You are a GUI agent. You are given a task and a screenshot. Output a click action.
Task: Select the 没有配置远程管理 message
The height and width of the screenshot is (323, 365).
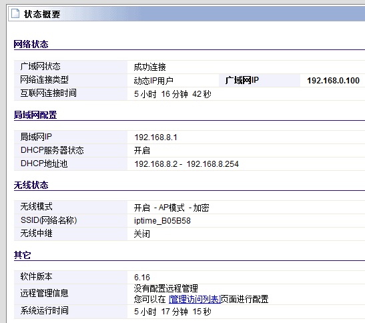pyautogui.click(x=165, y=288)
